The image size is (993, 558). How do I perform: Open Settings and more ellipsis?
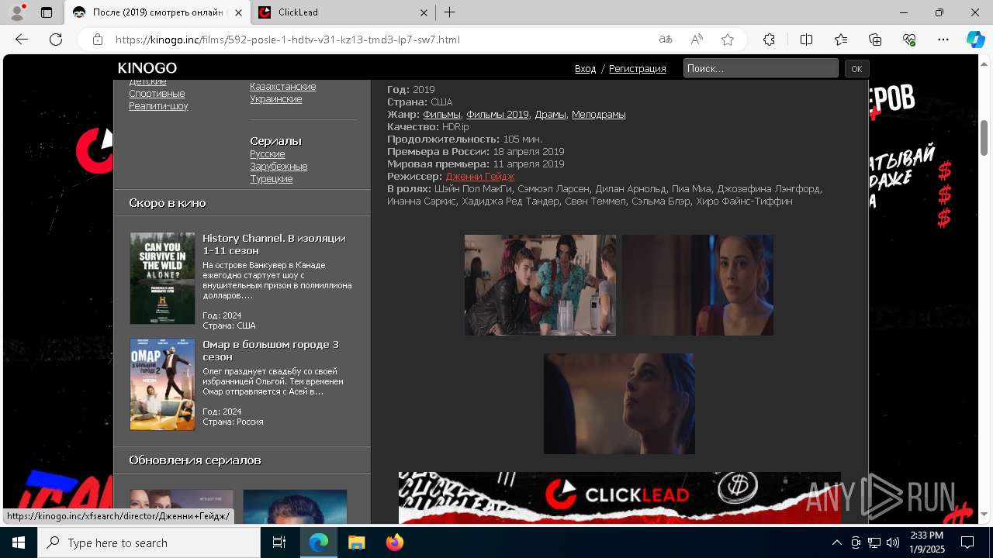point(943,40)
